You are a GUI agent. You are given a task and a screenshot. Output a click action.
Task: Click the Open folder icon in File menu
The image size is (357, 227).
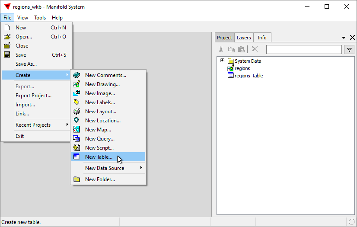point(7,37)
